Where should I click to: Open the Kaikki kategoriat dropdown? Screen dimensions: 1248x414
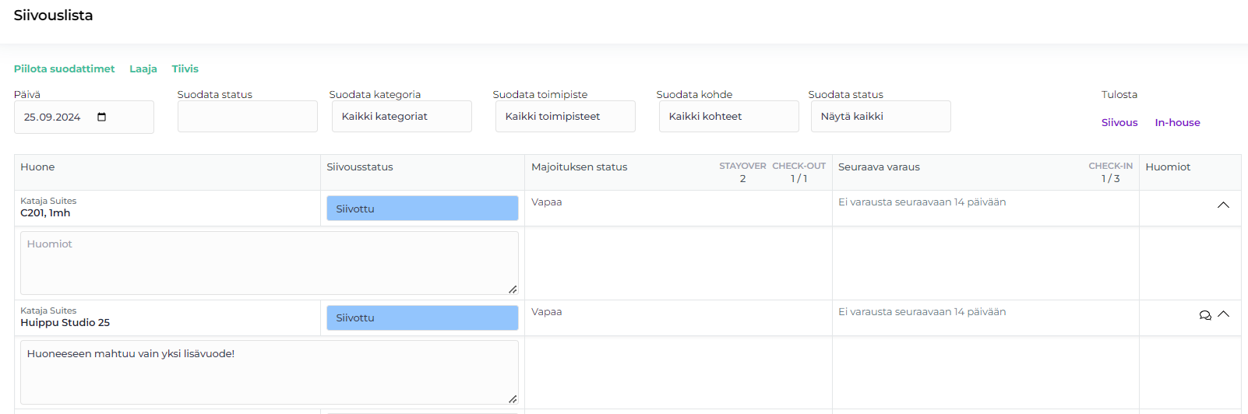coord(401,117)
